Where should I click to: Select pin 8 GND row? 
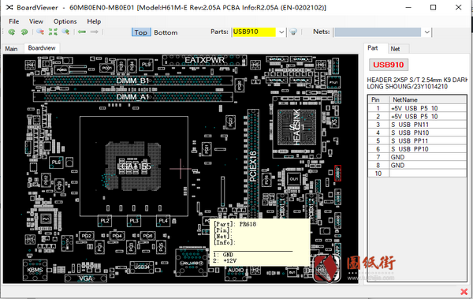click(417, 165)
